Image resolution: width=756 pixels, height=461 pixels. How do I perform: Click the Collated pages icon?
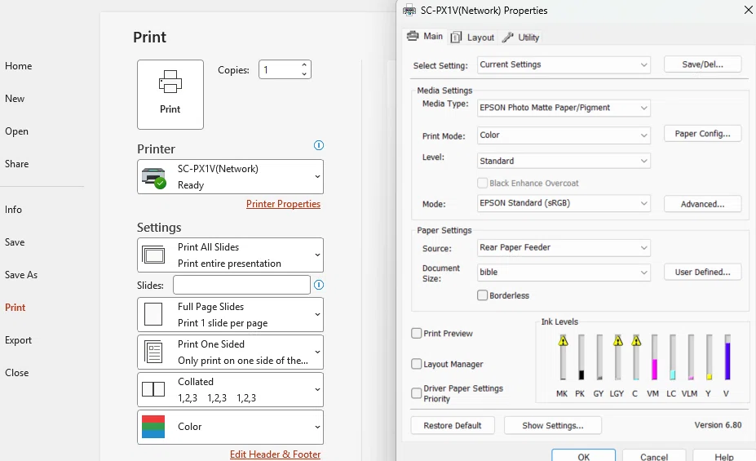click(153, 389)
